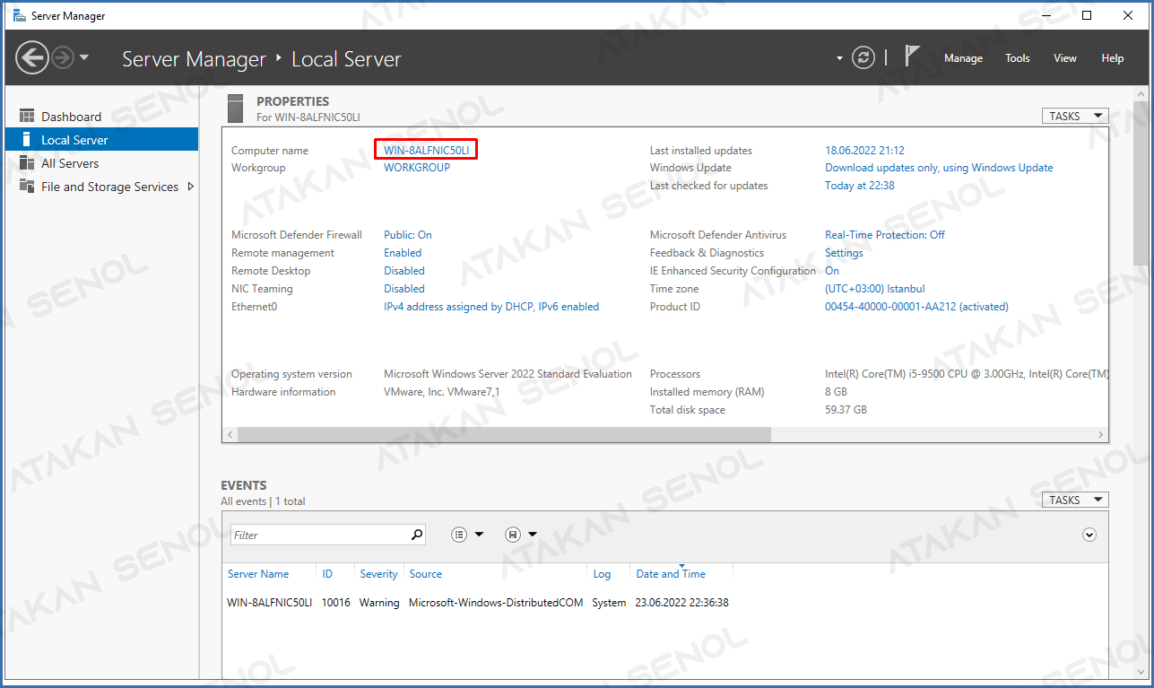Open the Manage menu

pos(963,58)
